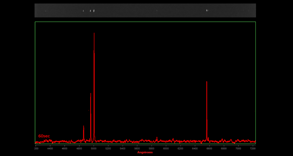The image size is (293, 156).
Task: Click the 5400 tick label on the axis
Action: pyautogui.click(x=122, y=149)
